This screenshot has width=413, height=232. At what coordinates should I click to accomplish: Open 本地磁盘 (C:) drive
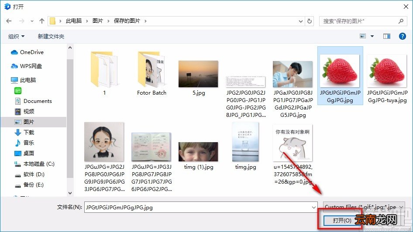point(34,164)
